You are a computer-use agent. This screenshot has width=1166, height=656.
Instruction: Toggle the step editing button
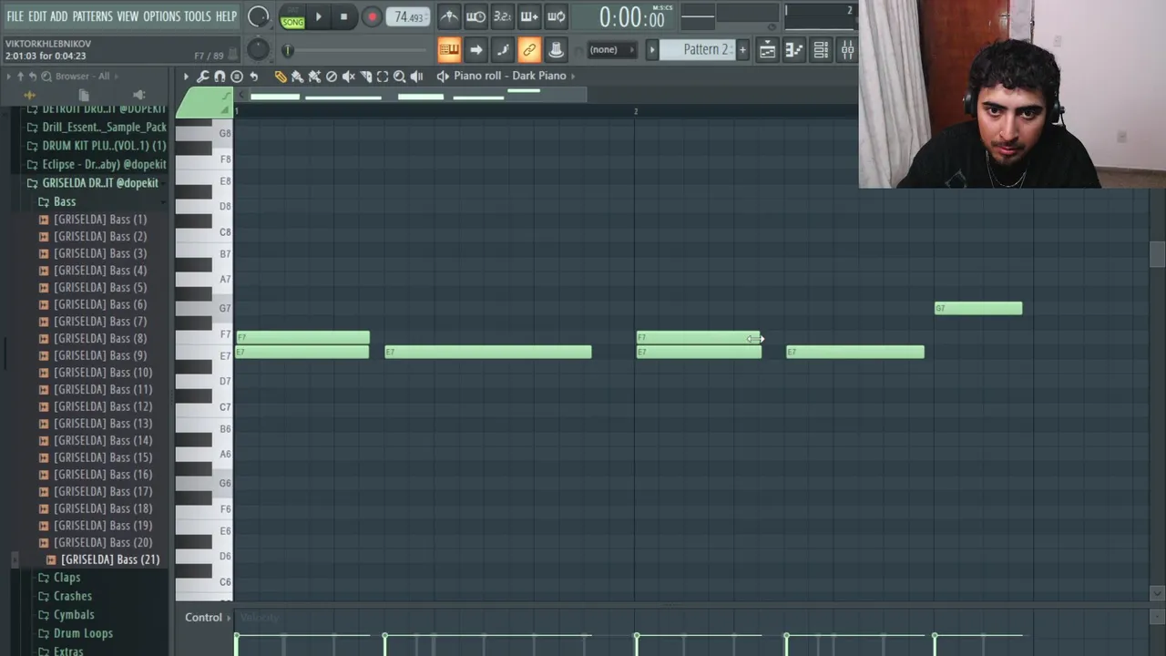coord(502,50)
